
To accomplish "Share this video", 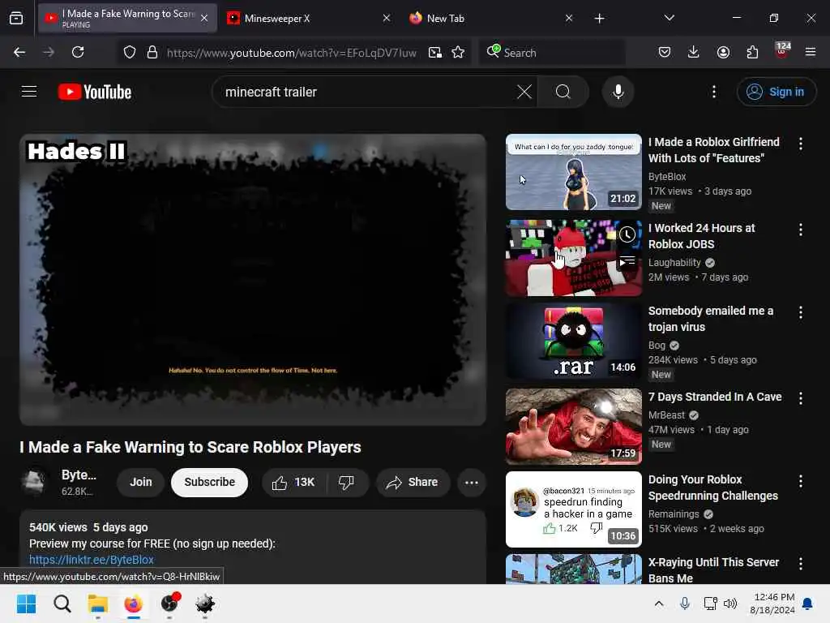I will pos(413,483).
